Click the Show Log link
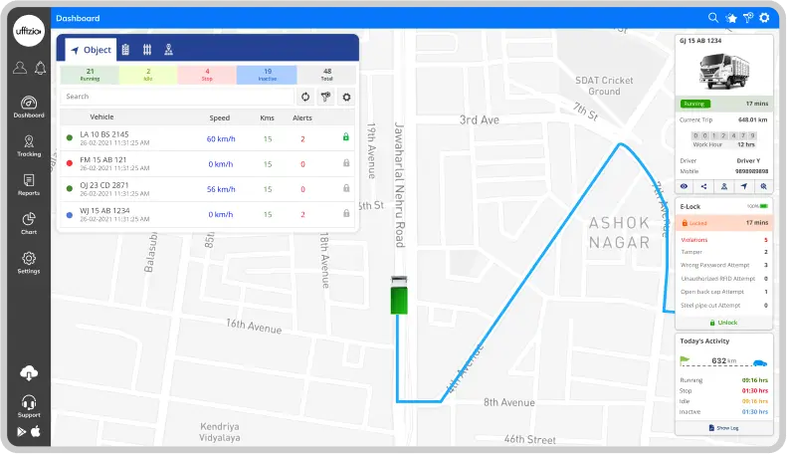This screenshot has height=454, width=787. coord(723,427)
